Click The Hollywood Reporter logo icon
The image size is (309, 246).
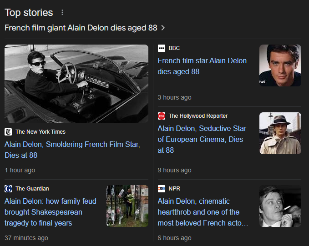click(162, 116)
